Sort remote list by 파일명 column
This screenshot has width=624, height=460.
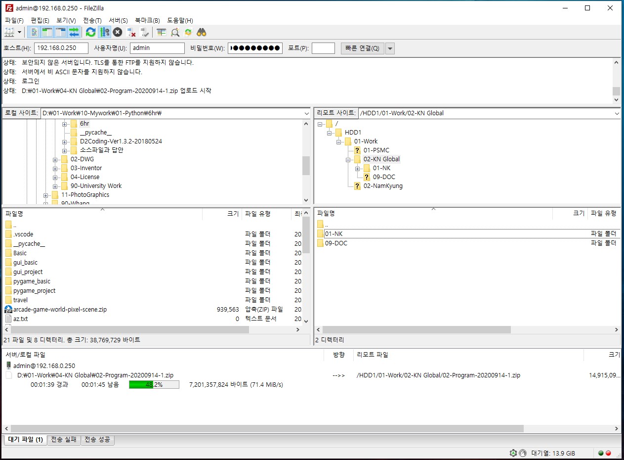(433, 214)
